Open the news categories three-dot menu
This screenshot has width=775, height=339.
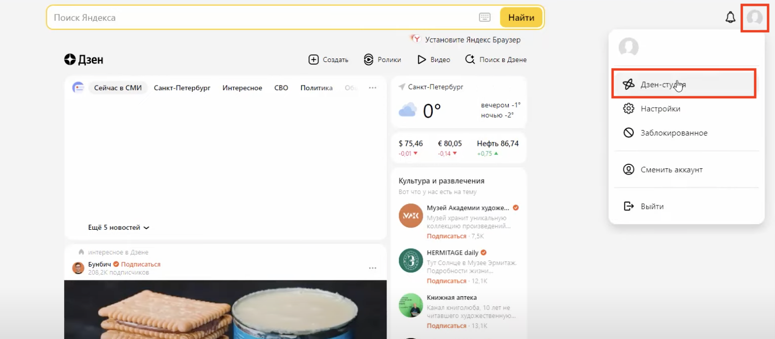(373, 88)
